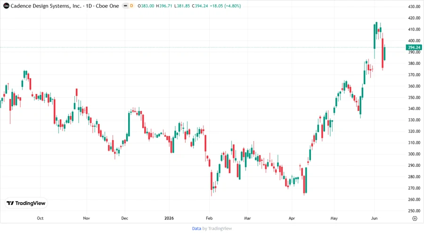Click the 300.00 price axis label

414,154
